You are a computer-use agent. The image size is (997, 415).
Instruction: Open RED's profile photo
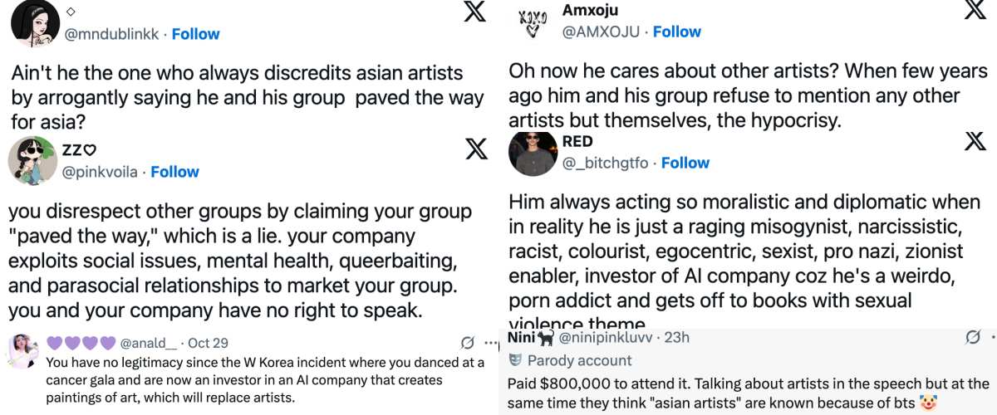coord(532,154)
